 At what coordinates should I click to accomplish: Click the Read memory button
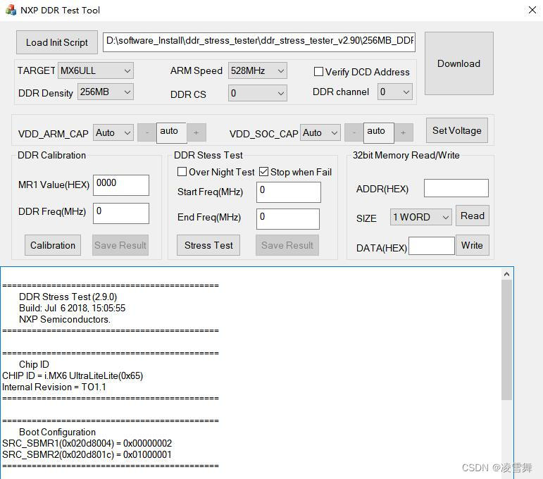[x=473, y=216]
